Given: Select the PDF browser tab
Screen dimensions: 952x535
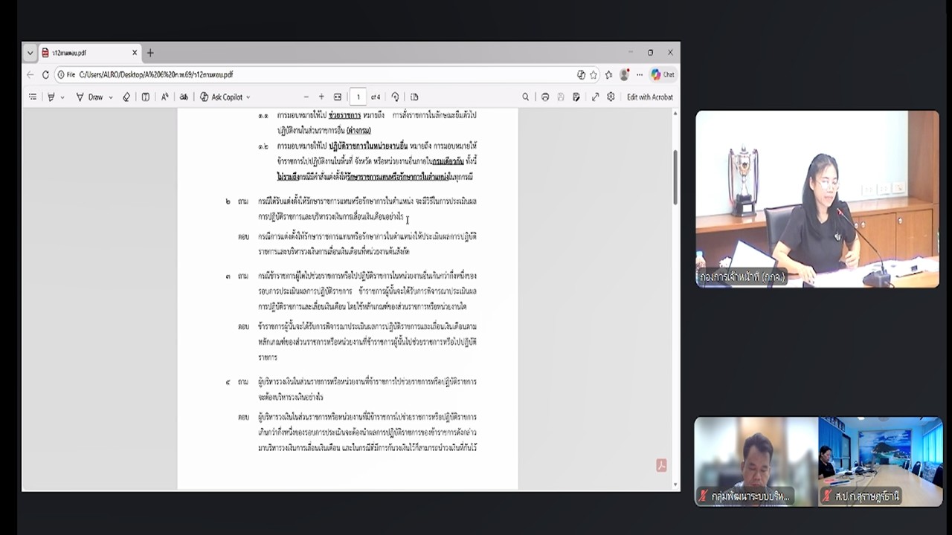Looking at the screenshot, I should (86, 53).
